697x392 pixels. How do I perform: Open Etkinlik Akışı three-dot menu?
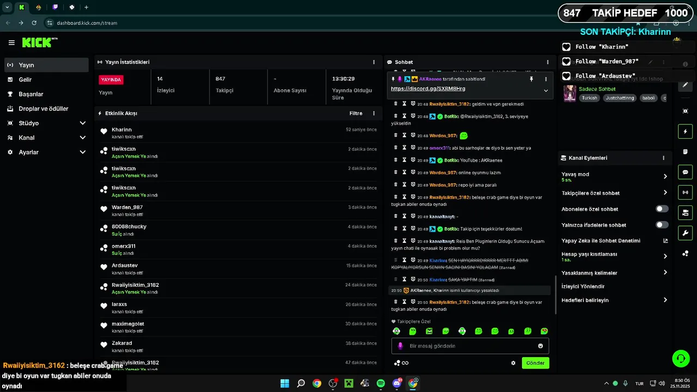[374, 113]
